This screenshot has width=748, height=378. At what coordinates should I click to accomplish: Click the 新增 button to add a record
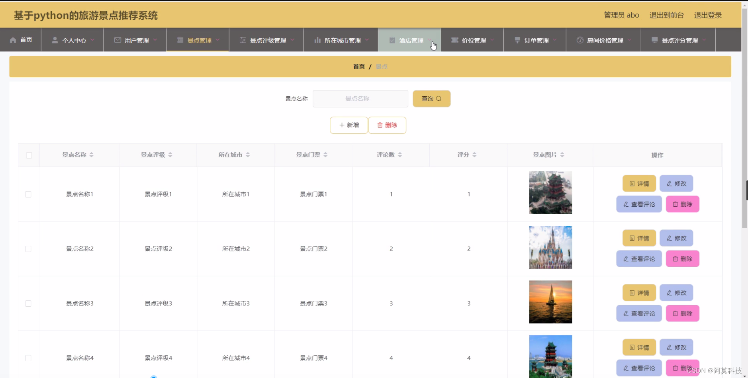coord(349,125)
